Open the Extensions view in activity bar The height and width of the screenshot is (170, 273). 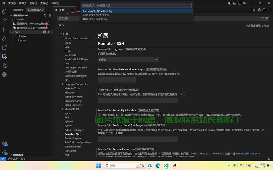4,47
